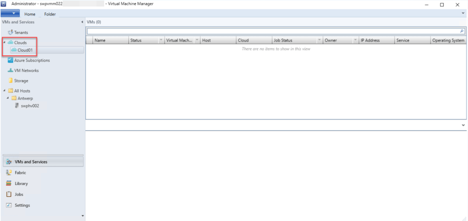Click the VM Networks icon
This screenshot has height=221, width=468.
point(11,70)
